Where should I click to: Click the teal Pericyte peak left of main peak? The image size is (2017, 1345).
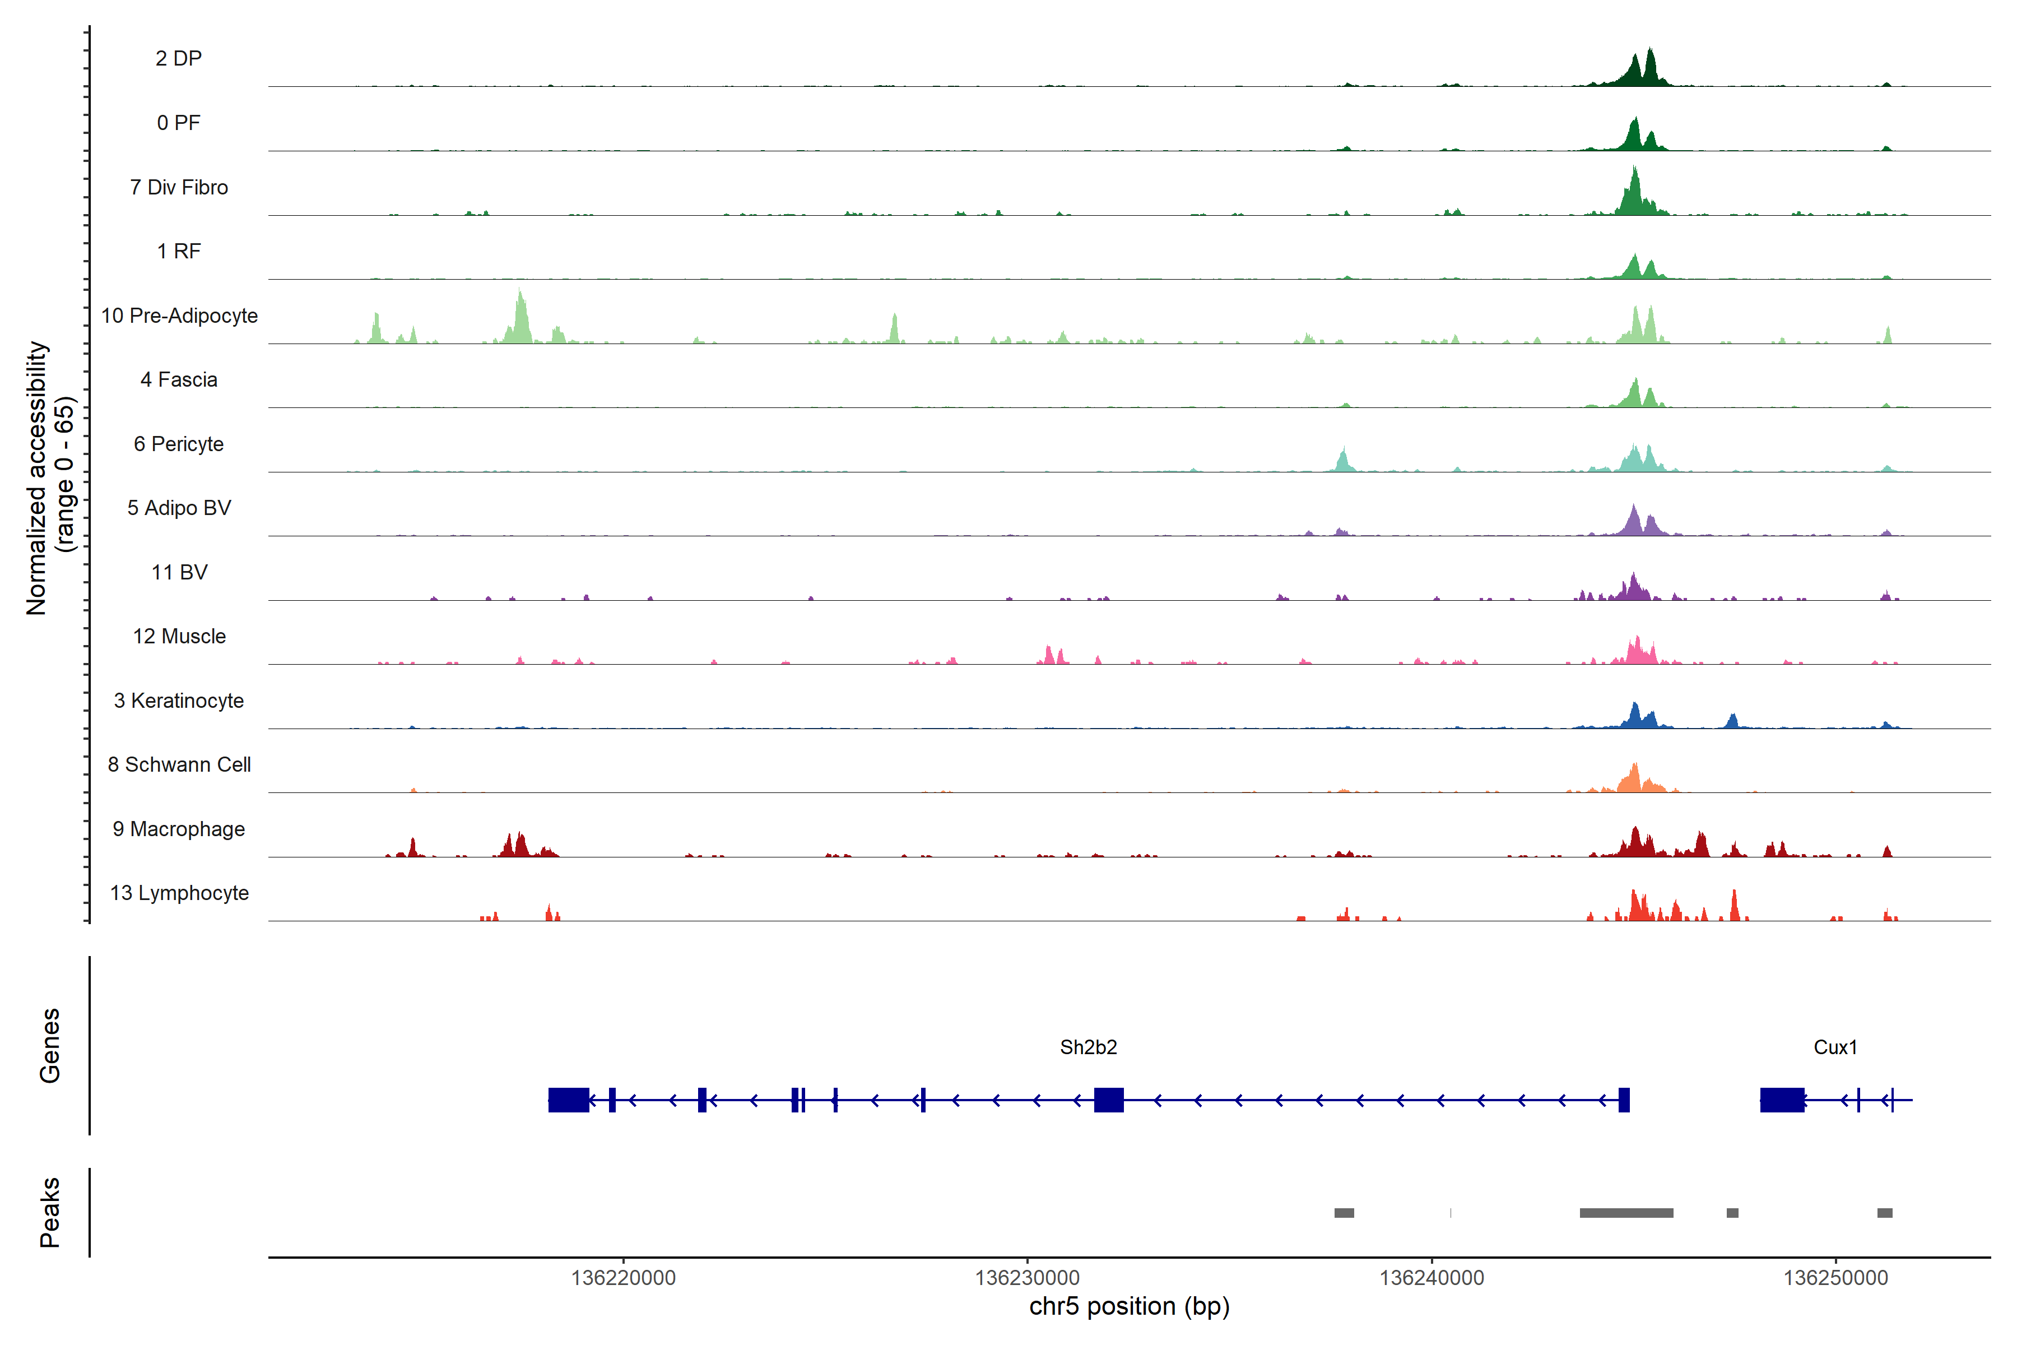point(1343,461)
